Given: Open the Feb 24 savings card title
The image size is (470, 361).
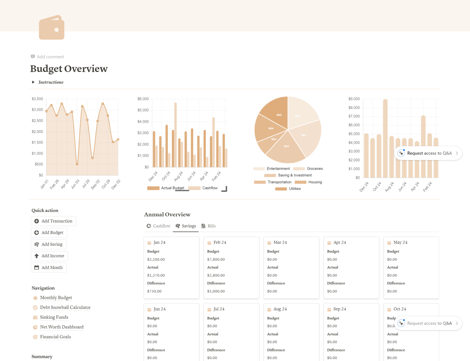Looking at the screenshot, I should 220,243.
